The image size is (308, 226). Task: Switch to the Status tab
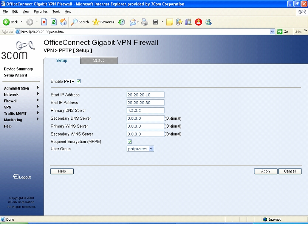(99, 60)
